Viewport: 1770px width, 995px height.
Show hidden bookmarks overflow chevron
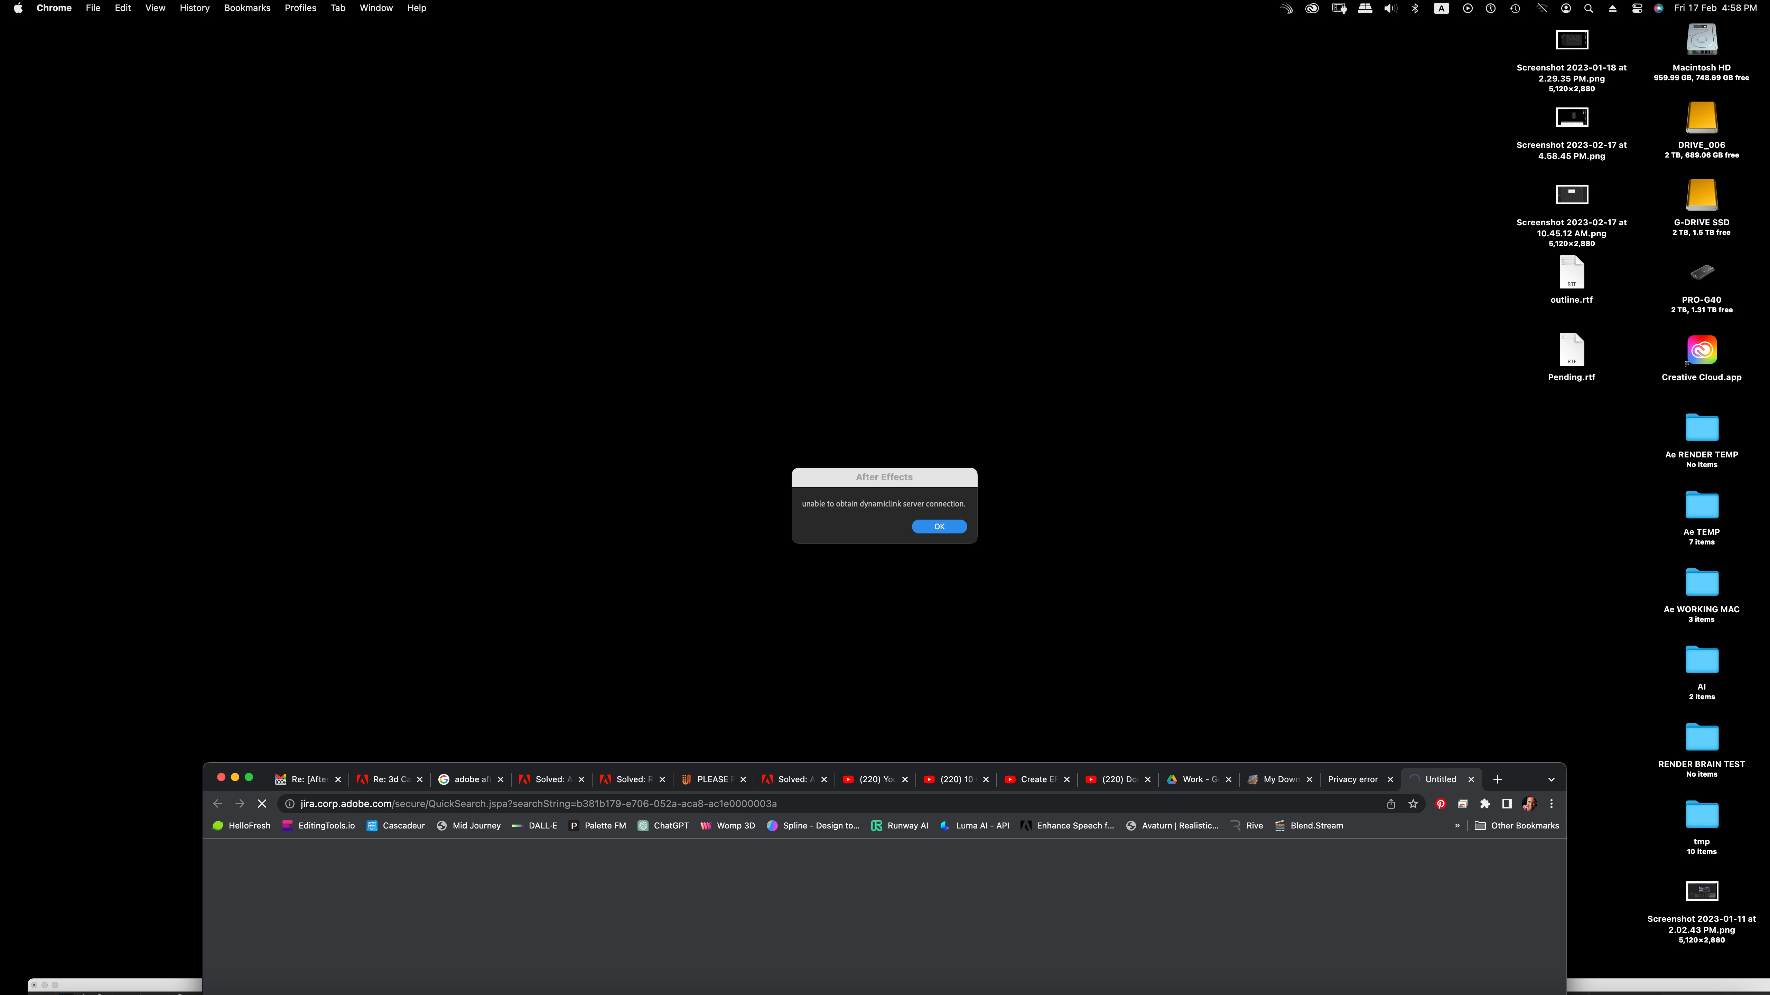point(1457,825)
